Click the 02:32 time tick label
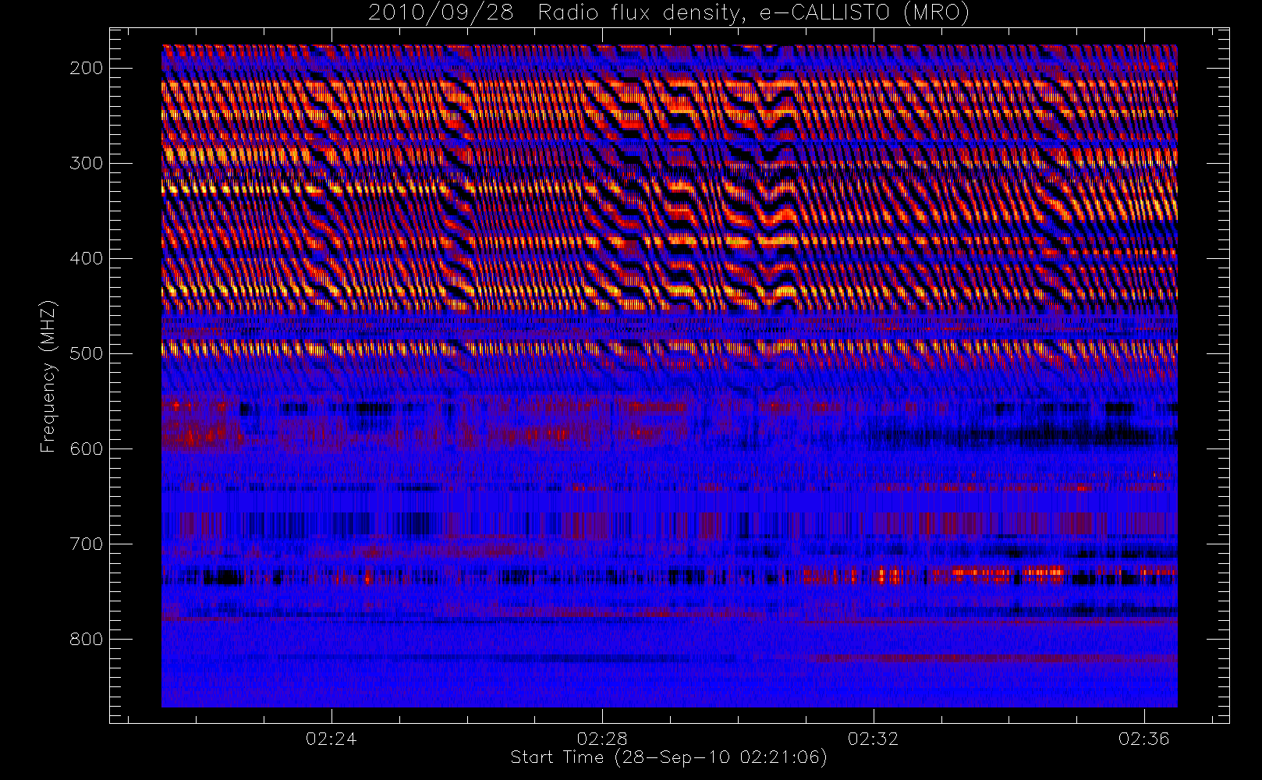Screen dimensions: 1262x780 coord(874,739)
